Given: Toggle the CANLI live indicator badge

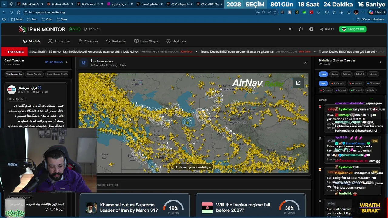Looking at the screenshot, I should tap(75, 29).
